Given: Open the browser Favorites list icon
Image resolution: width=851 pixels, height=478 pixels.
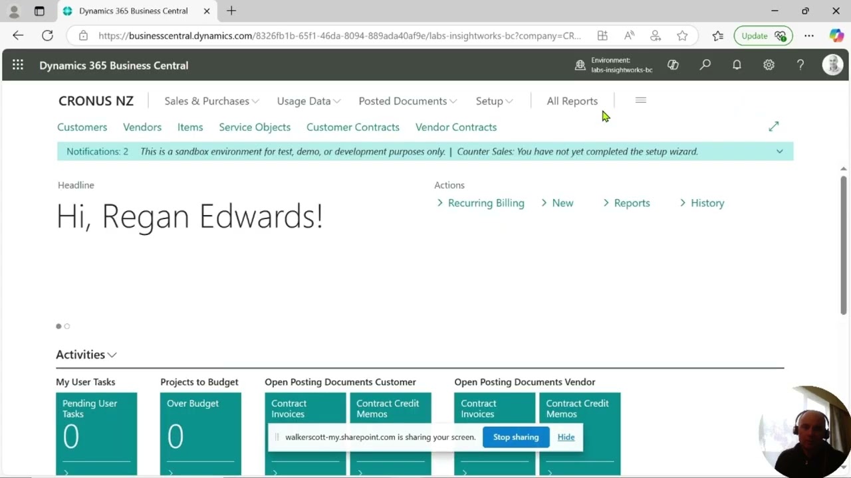Looking at the screenshot, I should pyautogui.click(x=717, y=36).
